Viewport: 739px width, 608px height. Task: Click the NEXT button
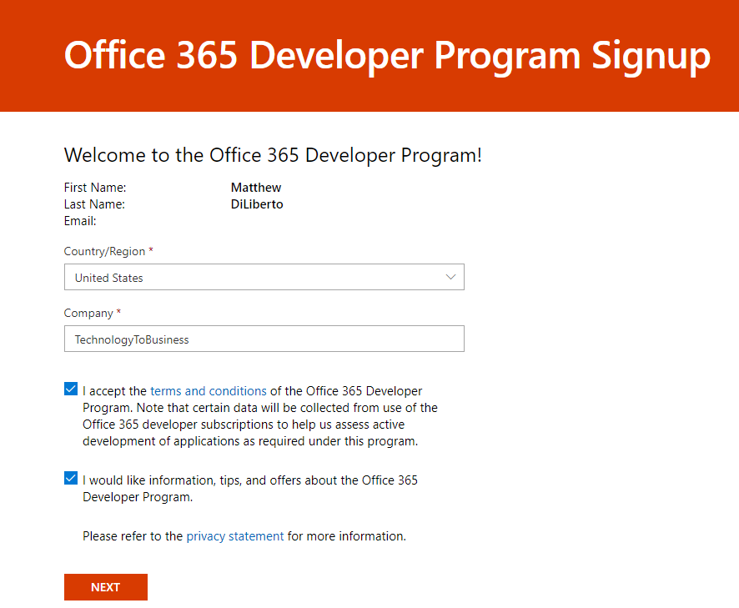click(106, 587)
